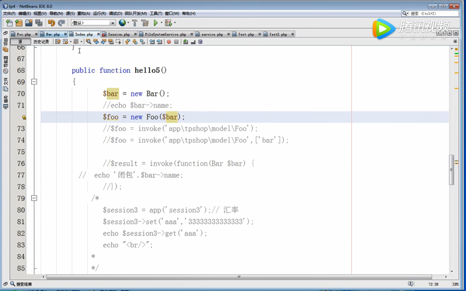This screenshot has height=291, width=466.
Task: Go to the next bookmark
Action: click(135, 42)
